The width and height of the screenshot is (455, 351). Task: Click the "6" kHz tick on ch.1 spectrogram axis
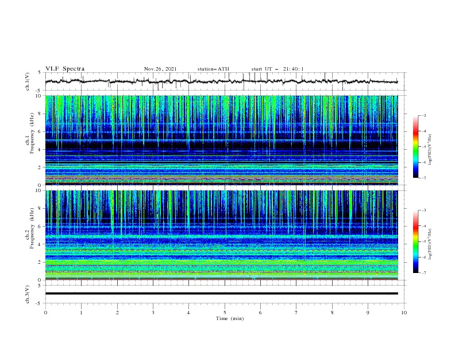click(40, 131)
